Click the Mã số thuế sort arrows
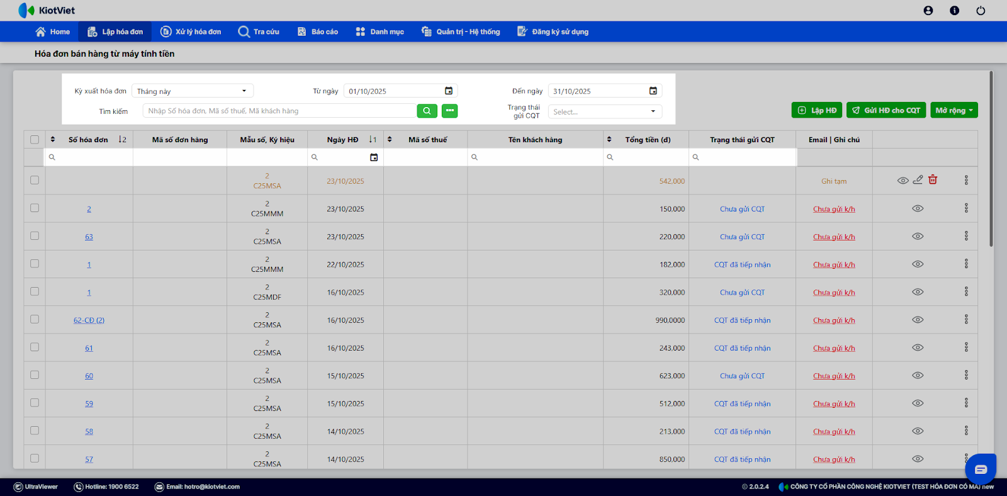 [x=390, y=140]
